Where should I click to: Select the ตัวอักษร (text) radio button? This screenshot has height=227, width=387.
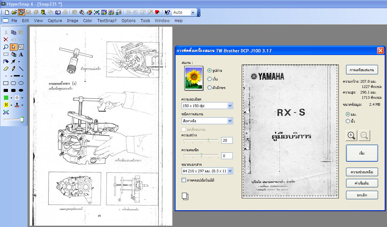(x=210, y=87)
